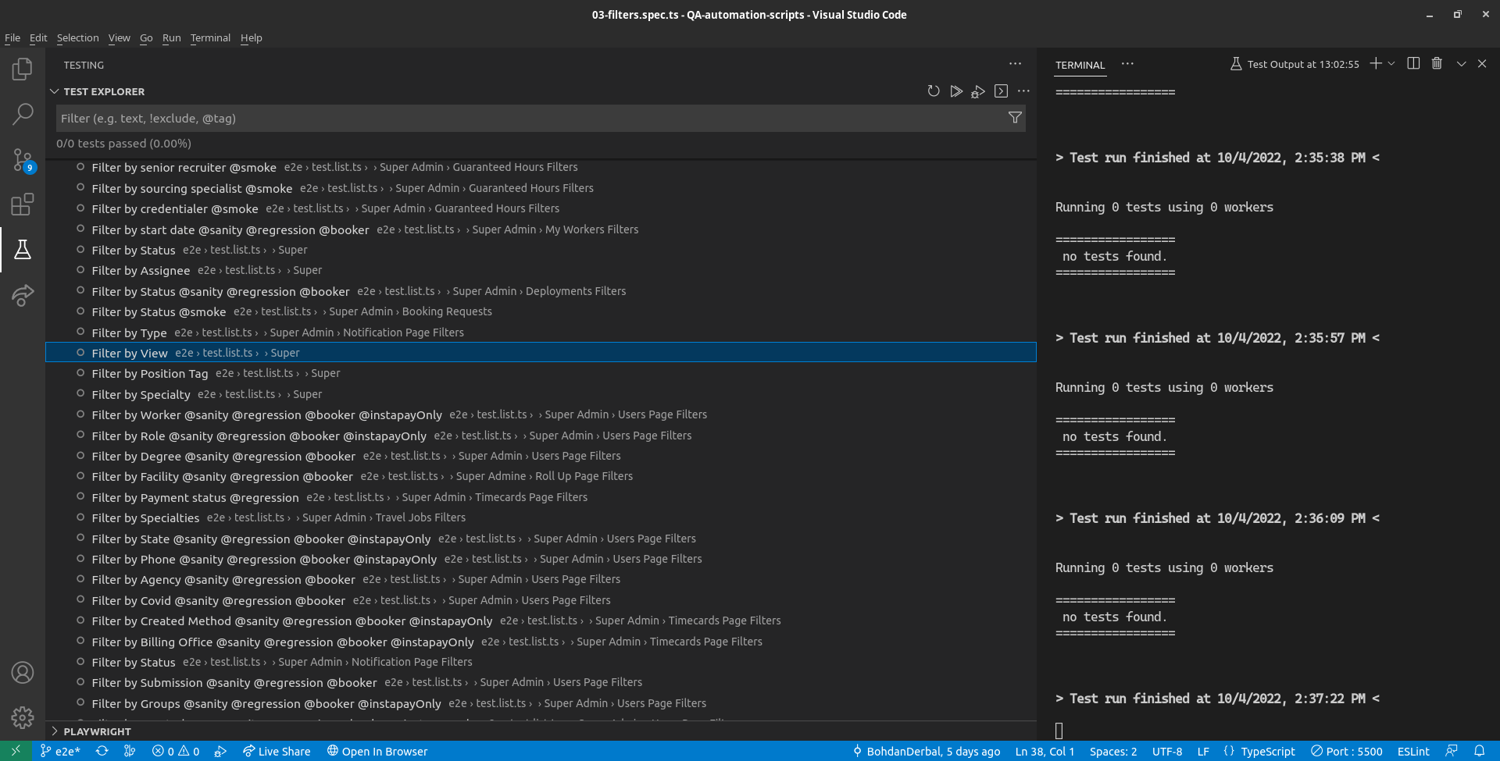Click the feedback icon in status bar

coord(1452,751)
